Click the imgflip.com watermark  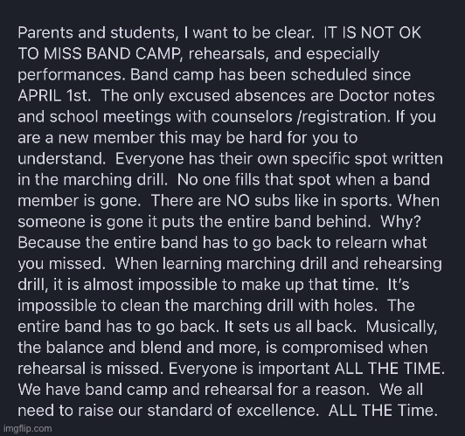[x=28, y=428]
